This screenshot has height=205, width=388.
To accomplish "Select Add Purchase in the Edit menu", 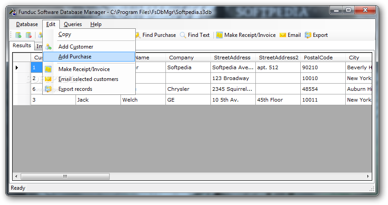I will click(89, 57).
